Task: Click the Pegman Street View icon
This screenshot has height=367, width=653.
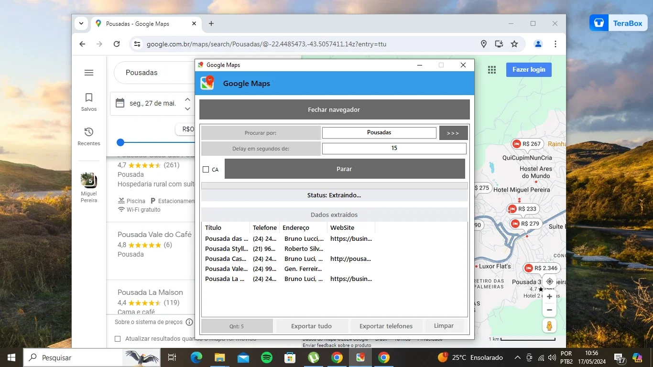Action: [549, 326]
